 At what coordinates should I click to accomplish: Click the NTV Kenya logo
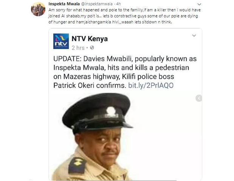coord(61,41)
